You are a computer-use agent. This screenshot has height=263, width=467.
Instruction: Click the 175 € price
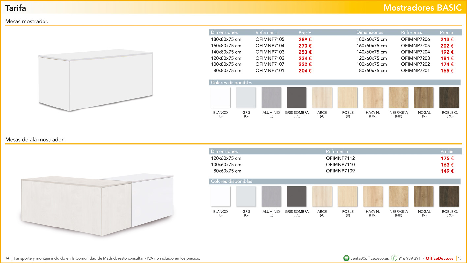(447, 159)
